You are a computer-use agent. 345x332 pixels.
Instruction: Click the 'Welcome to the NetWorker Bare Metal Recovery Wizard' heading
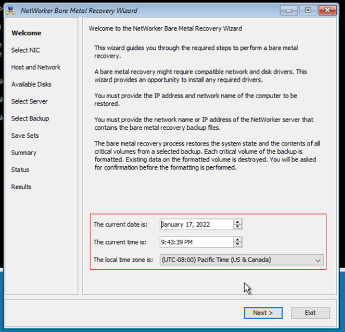click(166, 28)
